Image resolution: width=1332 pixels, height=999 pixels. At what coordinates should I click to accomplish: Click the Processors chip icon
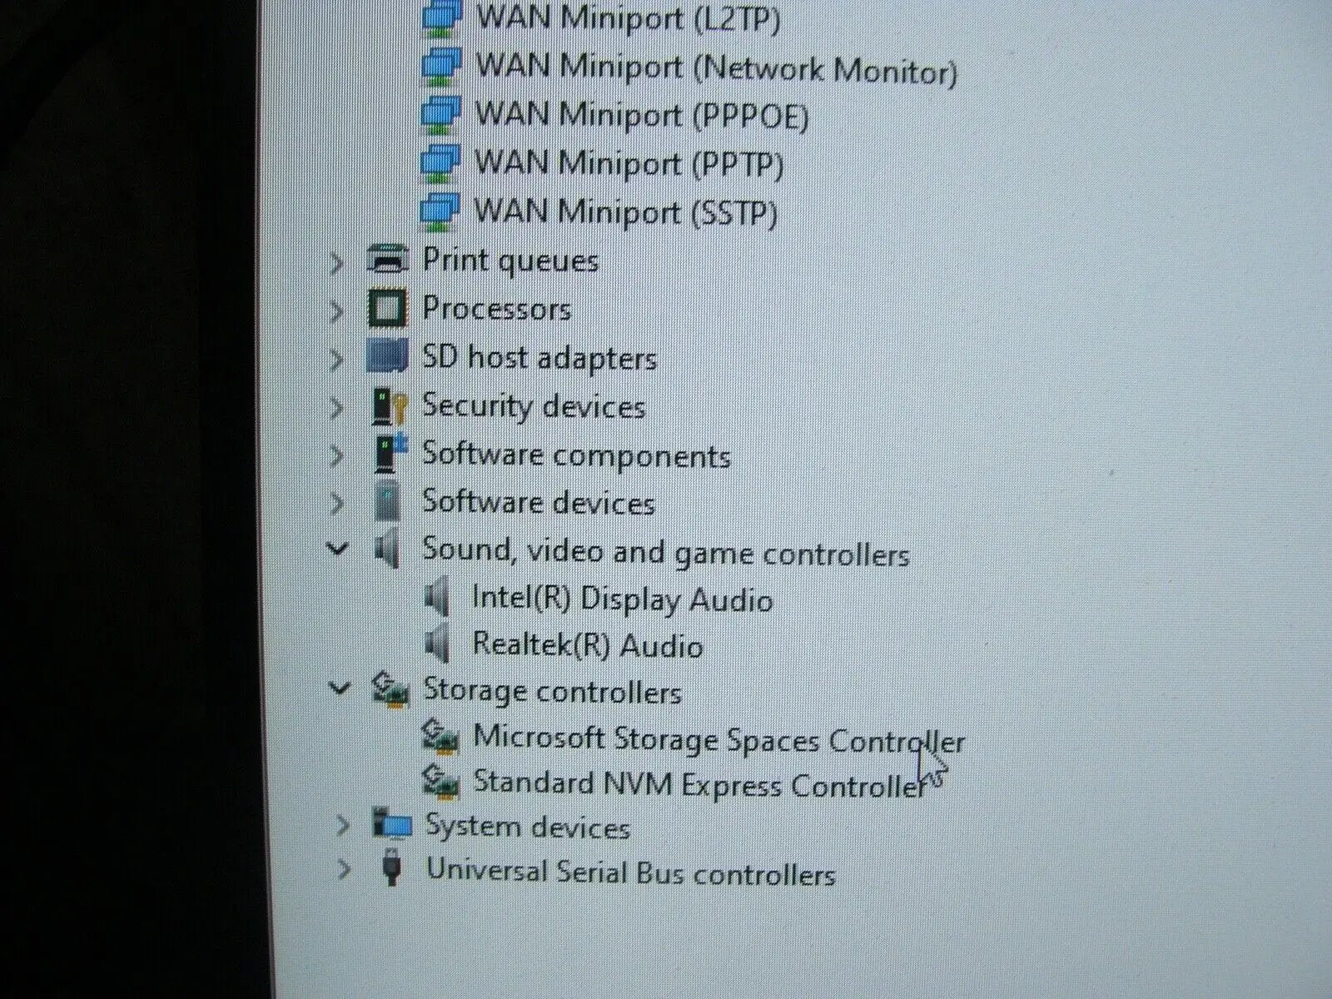[x=388, y=309]
